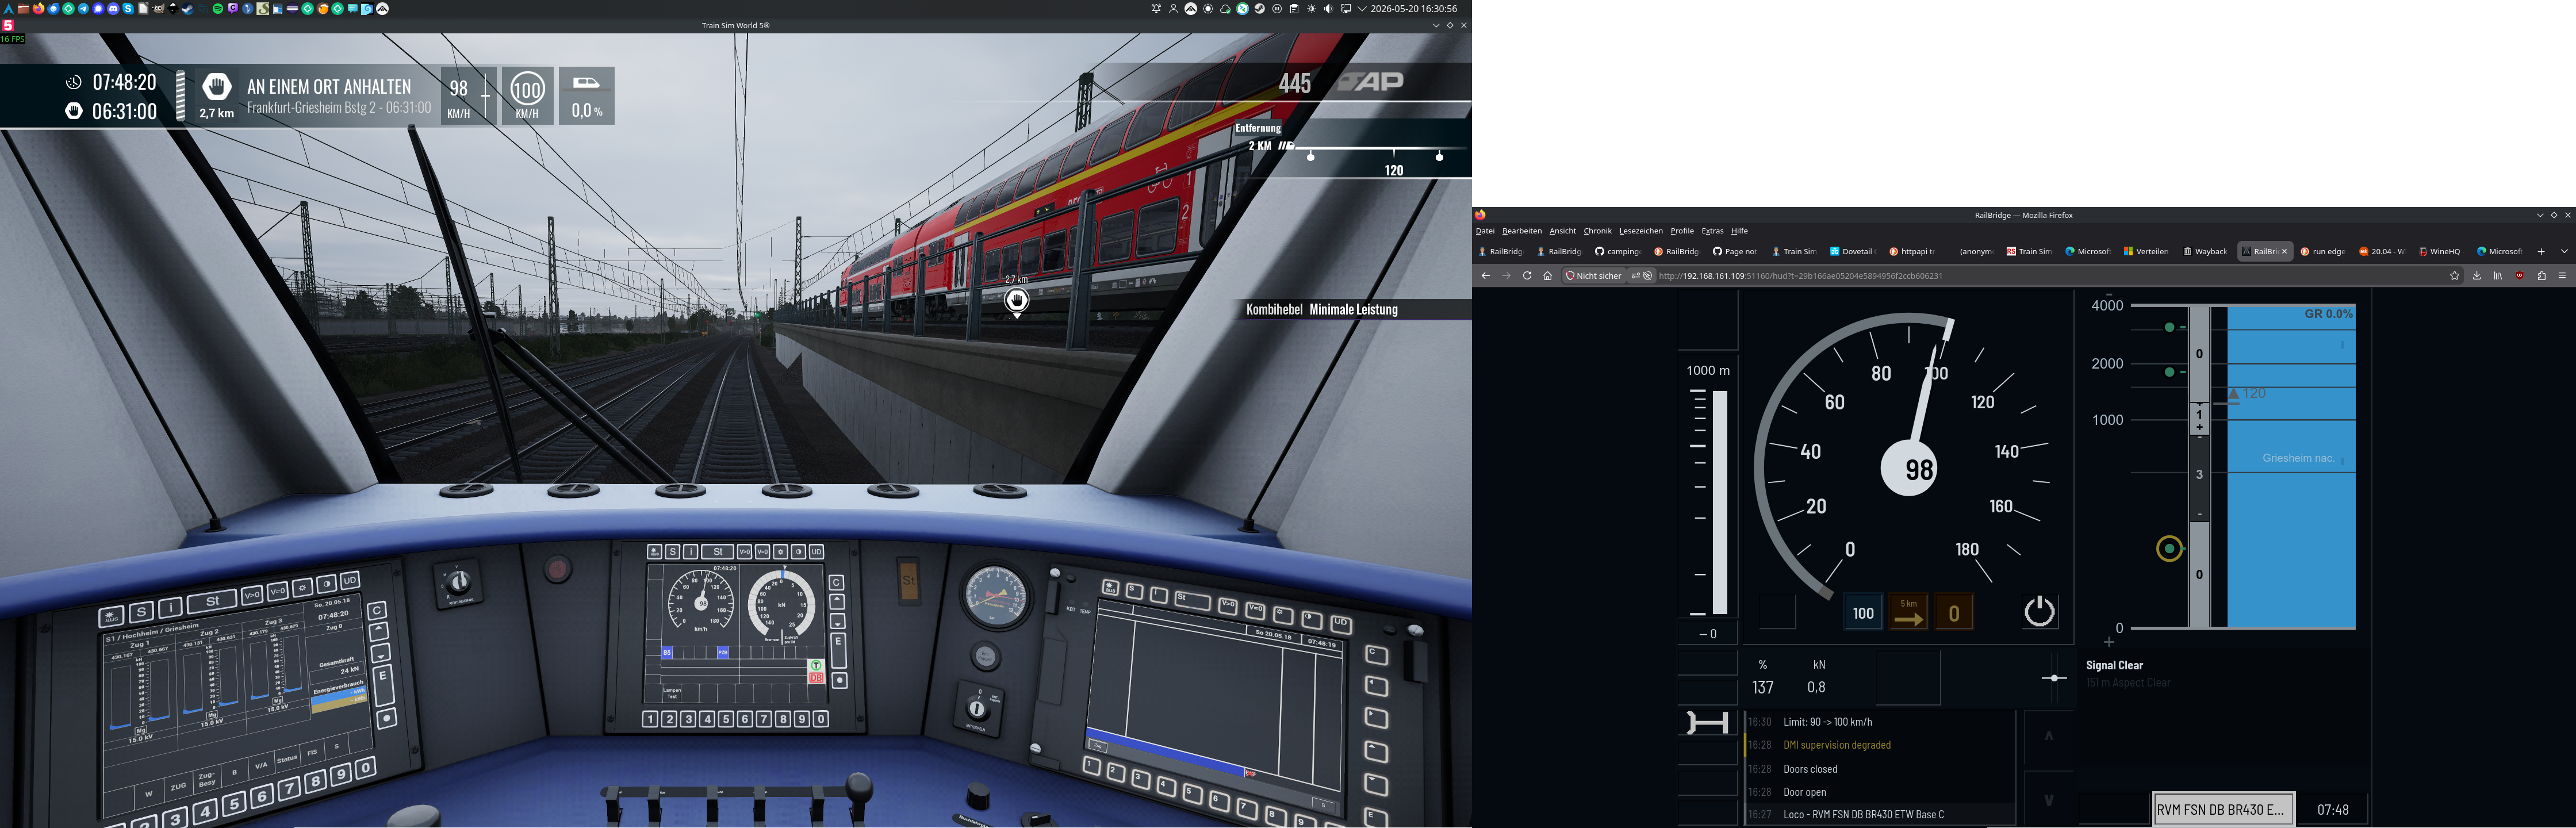This screenshot has height=828, width=2576.
Task: Click the Firefox address bar URL
Action: 1800,276
